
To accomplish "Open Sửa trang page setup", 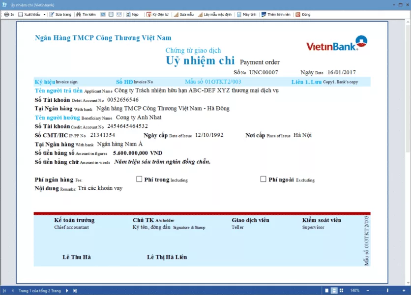I will coord(60,15).
